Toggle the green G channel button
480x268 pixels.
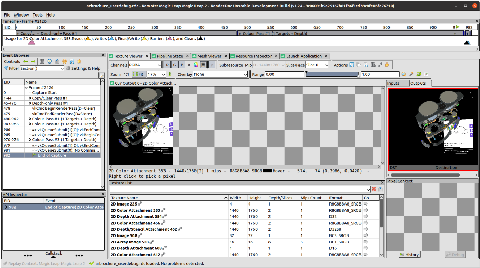pyautogui.click(x=174, y=65)
